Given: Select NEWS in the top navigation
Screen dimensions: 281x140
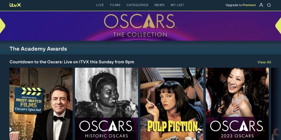Looking at the screenshot, I should [x=160, y=5].
